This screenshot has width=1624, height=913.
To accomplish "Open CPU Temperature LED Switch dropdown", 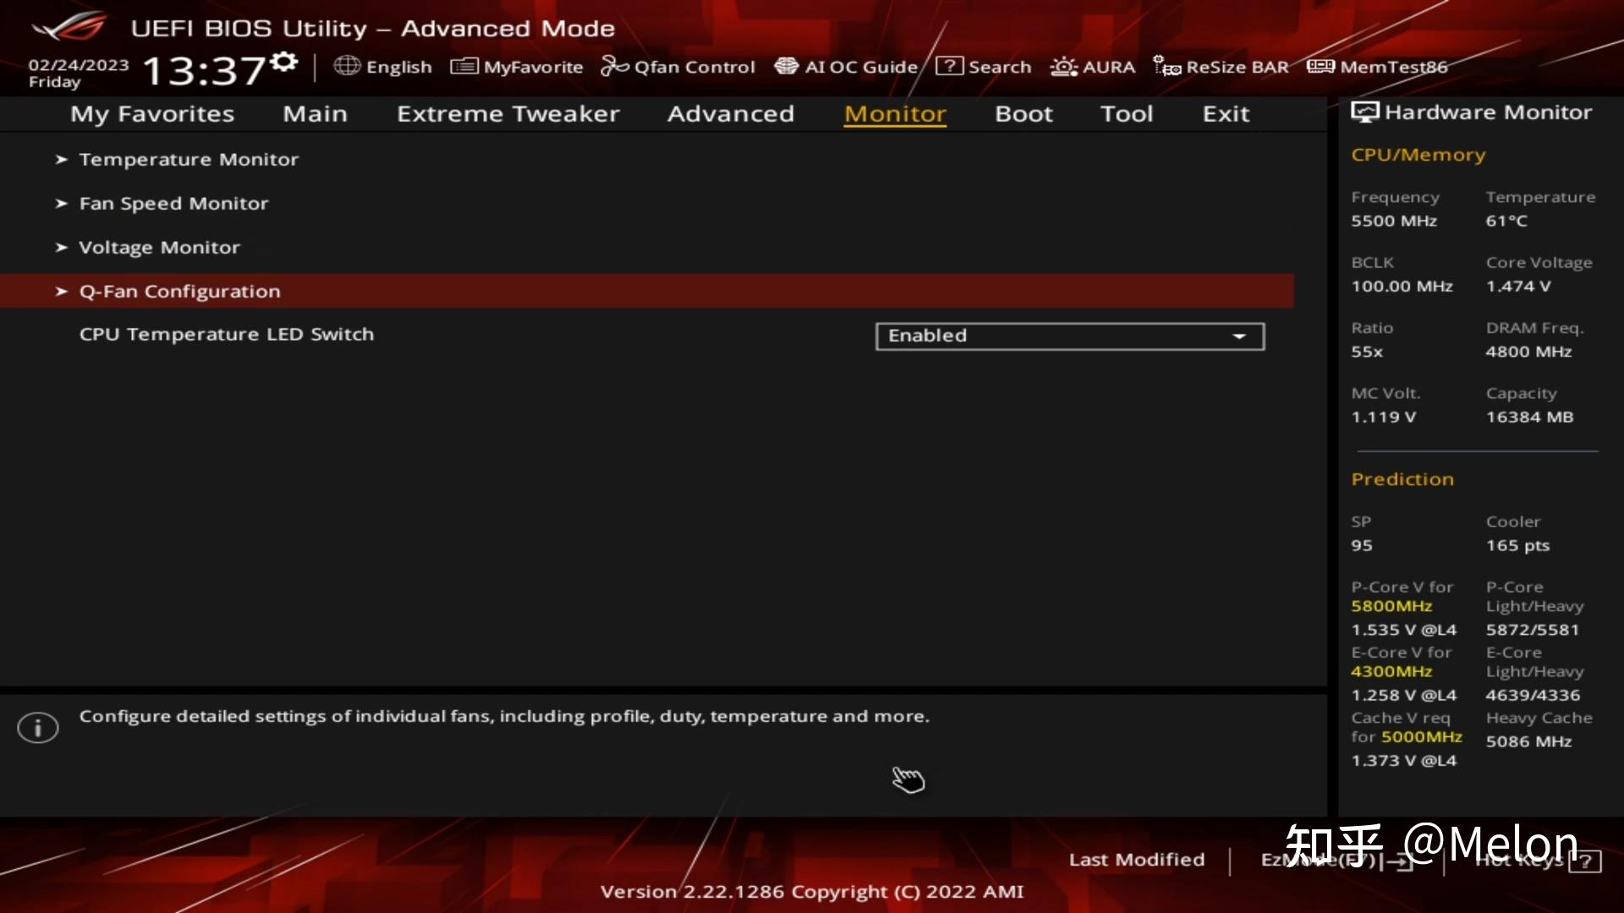I will pyautogui.click(x=1070, y=336).
